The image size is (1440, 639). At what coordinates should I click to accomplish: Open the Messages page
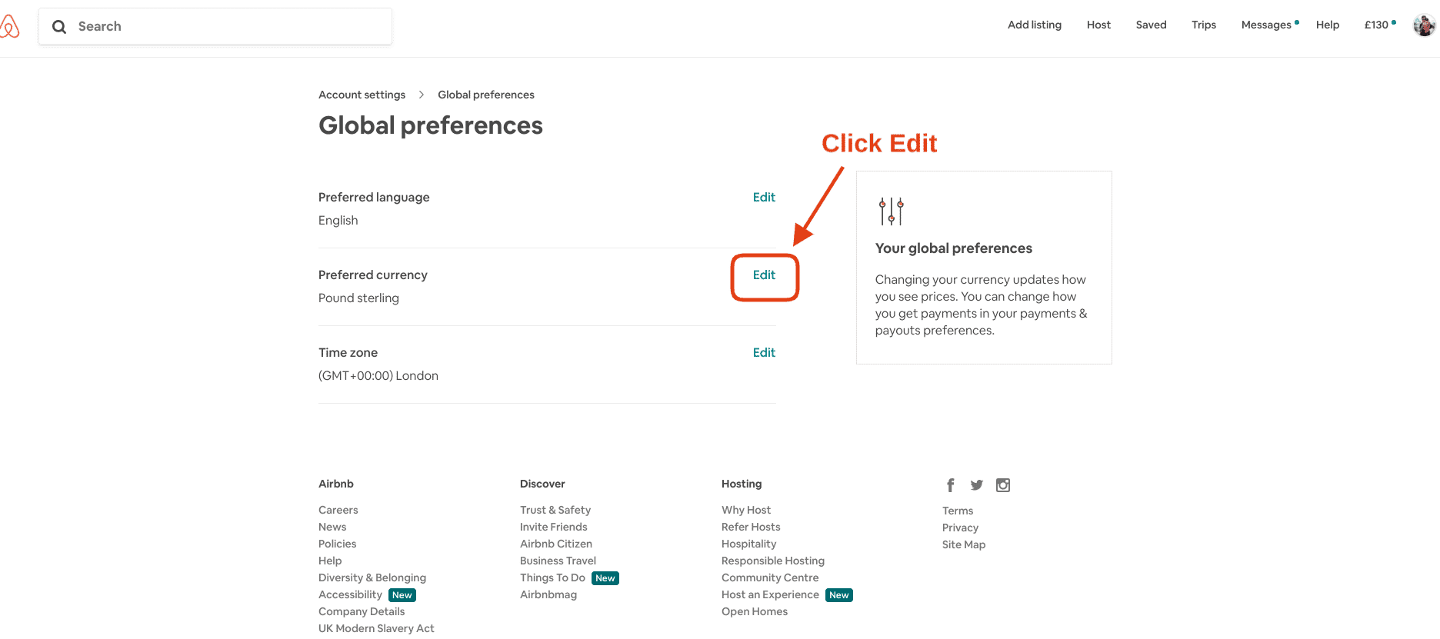point(1265,25)
